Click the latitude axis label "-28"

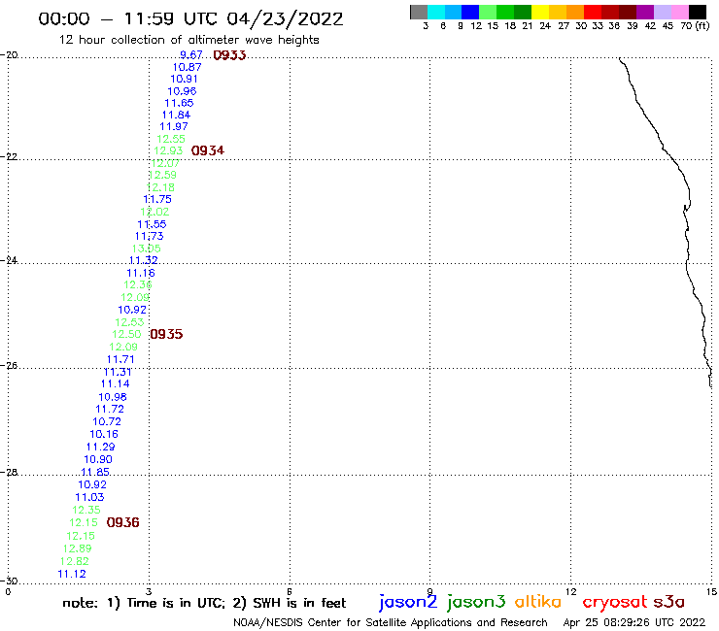click(9, 472)
